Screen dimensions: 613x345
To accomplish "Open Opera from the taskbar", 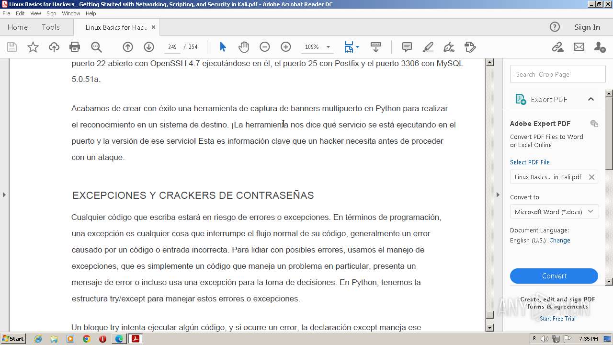I will 102,339.
